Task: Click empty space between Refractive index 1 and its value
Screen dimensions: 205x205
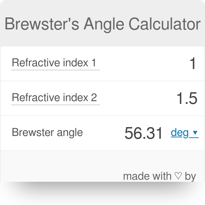Action: coord(143,64)
